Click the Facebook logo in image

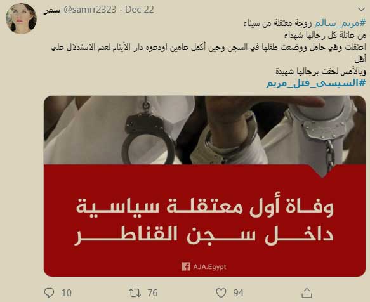click(186, 266)
